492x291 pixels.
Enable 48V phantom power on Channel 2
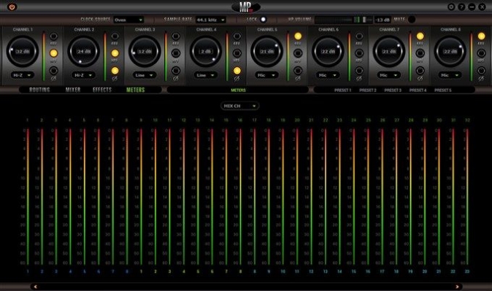pyautogui.click(x=115, y=36)
